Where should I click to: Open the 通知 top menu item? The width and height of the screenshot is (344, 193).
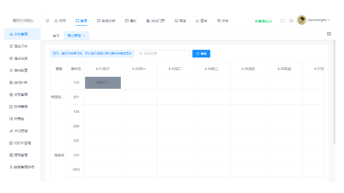(x=131, y=21)
